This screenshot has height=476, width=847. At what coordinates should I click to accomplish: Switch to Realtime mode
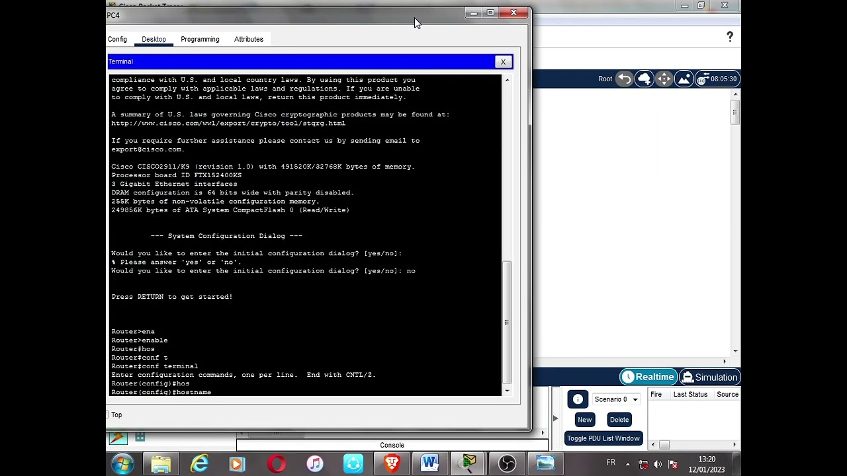click(648, 377)
